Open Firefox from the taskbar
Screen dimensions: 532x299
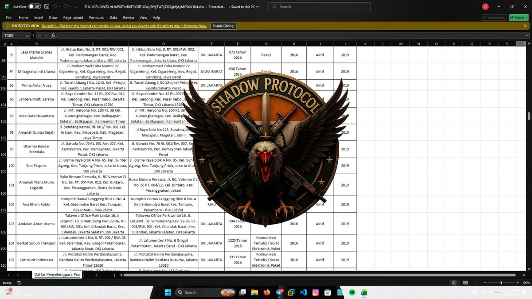pos(267,292)
